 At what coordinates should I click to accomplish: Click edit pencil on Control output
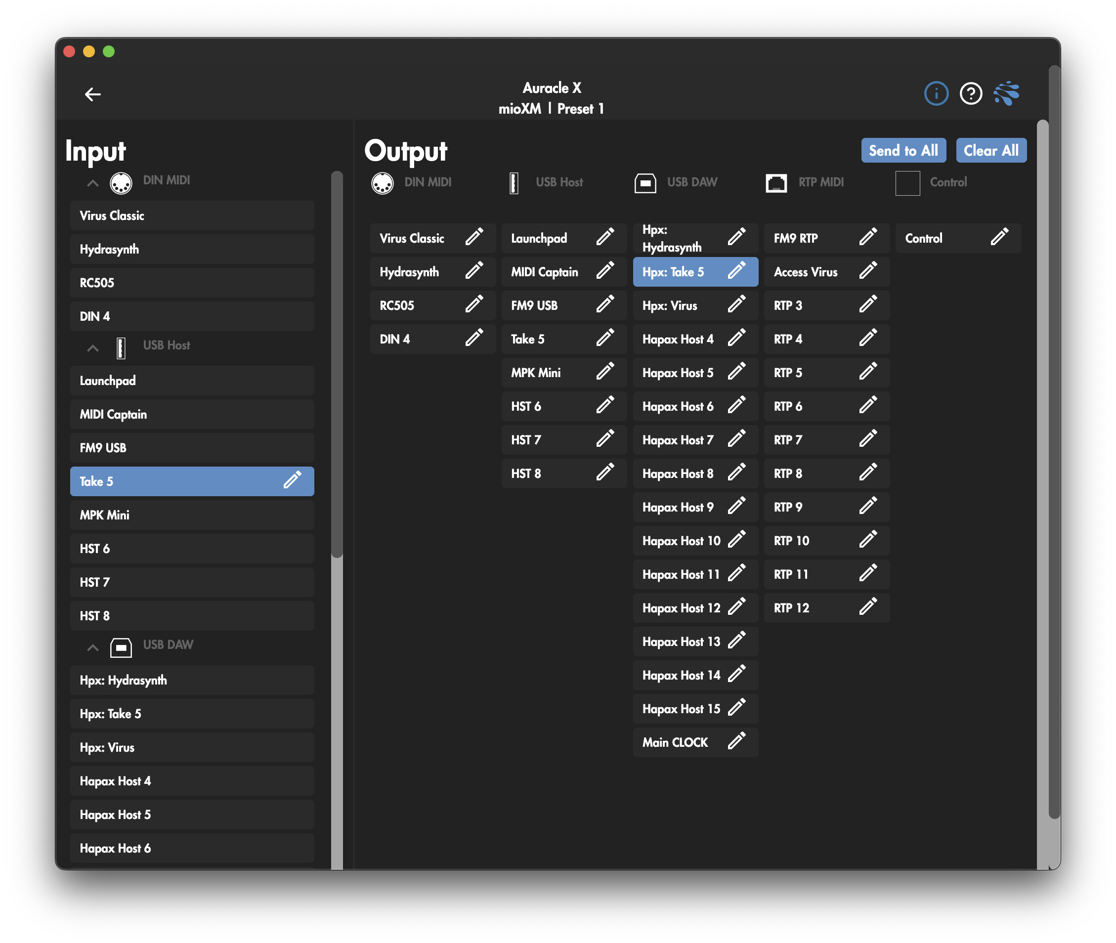pyautogui.click(x=998, y=237)
